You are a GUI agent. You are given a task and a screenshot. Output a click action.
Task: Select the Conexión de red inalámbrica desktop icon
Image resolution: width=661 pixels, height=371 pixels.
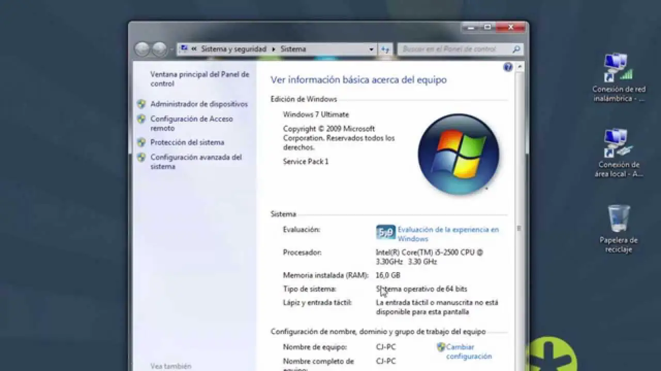pyautogui.click(x=618, y=78)
